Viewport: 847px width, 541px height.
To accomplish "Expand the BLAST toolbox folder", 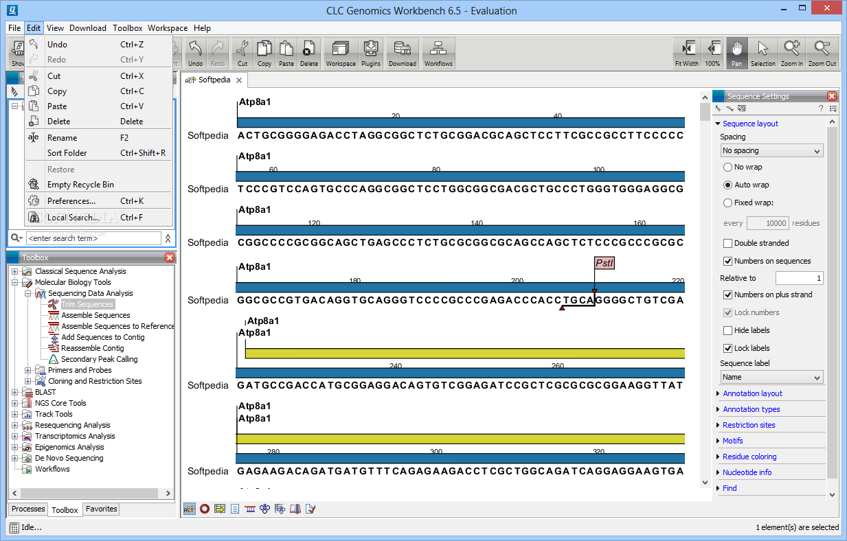I will coord(15,392).
